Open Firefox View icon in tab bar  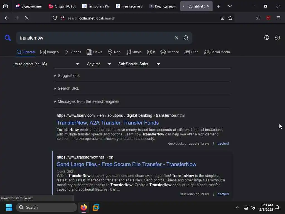[x=6, y=6]
